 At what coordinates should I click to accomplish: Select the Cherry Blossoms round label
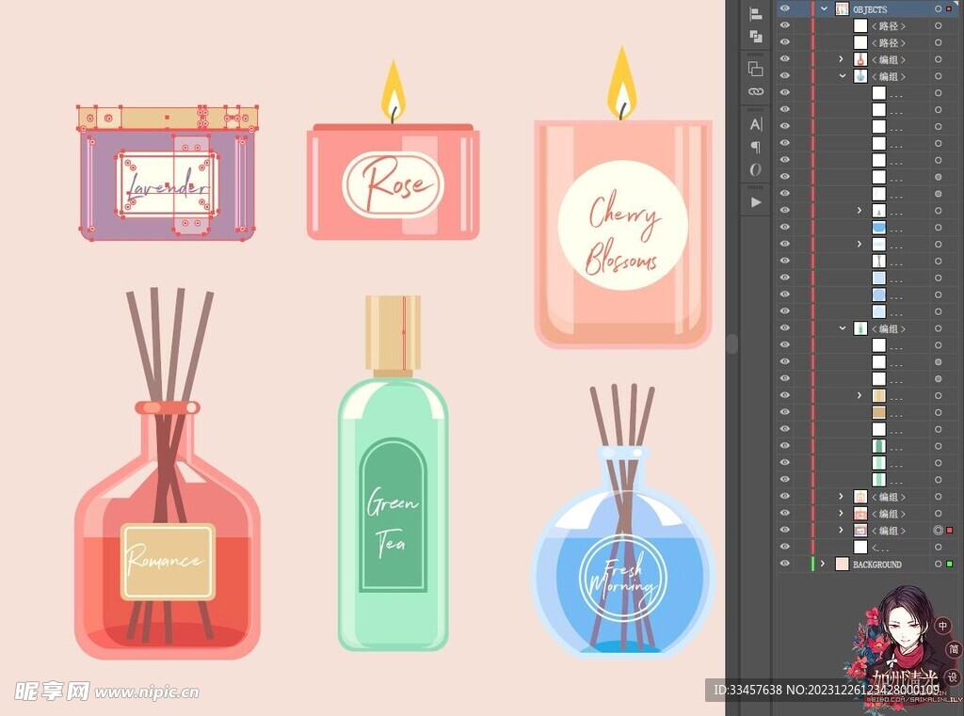click(x=622, y=226)
